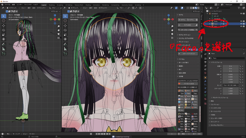Click スタートアイテスト button

tap(188, 54)
